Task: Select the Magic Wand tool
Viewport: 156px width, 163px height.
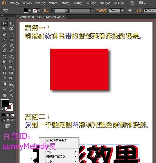Action: coord(4,29)
